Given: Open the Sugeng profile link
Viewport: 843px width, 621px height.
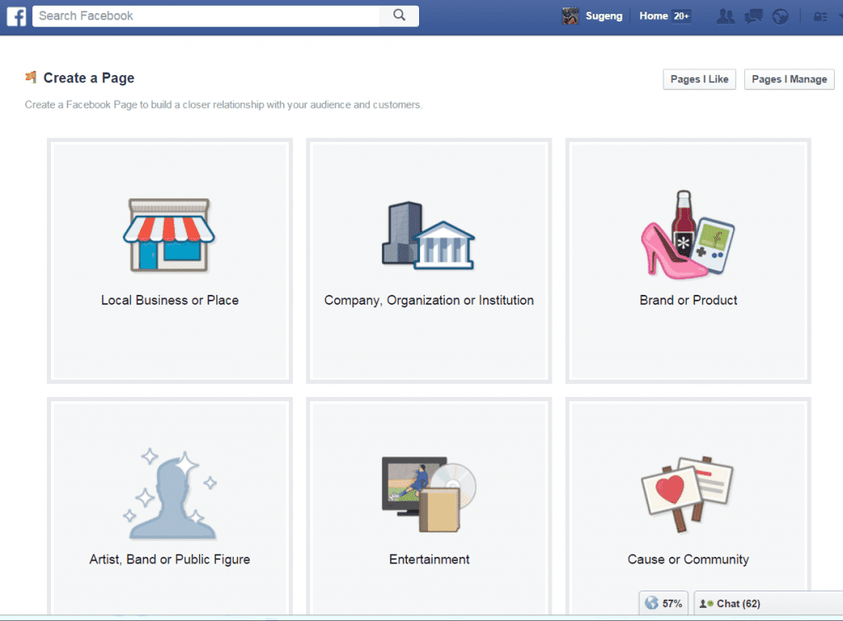Looking at the screenshot, I should point(603,16).
